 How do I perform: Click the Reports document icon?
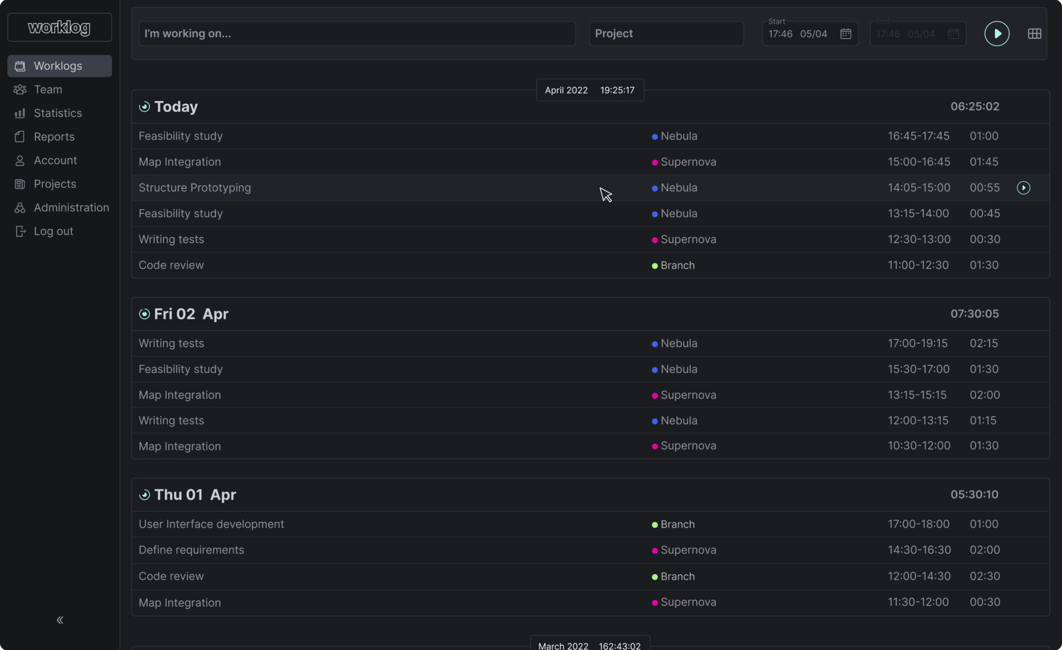tap(20, 137)
